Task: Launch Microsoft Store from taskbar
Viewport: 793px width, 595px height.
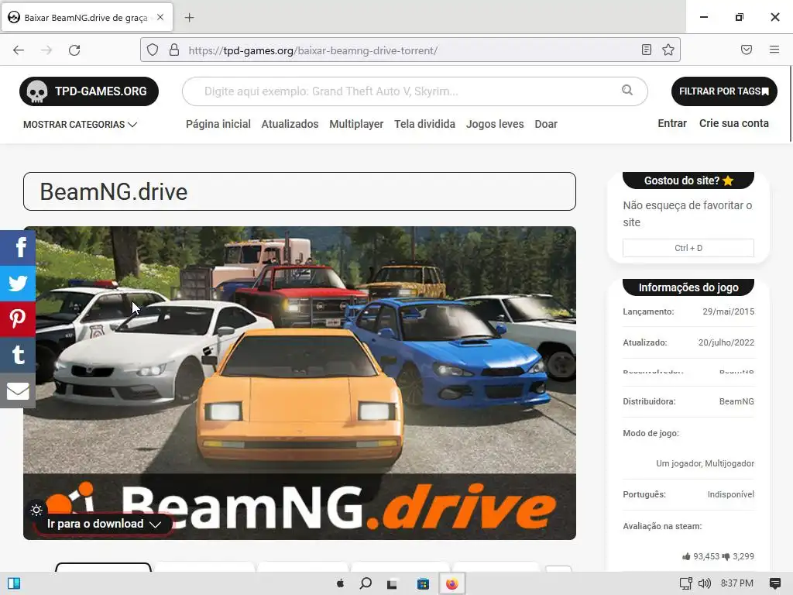Action: click(423, 584)
